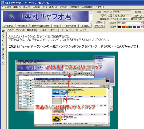This screenshot has height=129, width=144.
Task: Click the eggplant mascot in the banner
Action: point(12,16)
